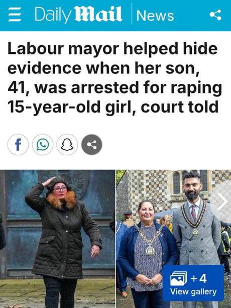The width and height of the screenshot is (231, 308).
Task: Click the mayoral chain medallion on woman
Action: 150,251
